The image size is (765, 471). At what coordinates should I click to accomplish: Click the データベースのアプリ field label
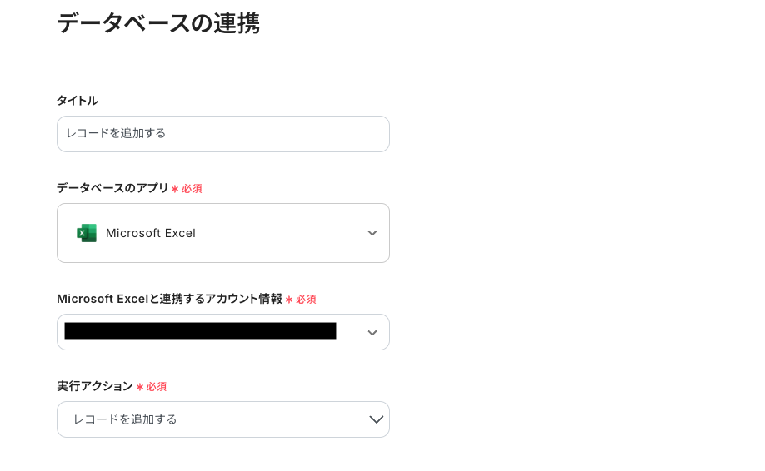point(112,188)
